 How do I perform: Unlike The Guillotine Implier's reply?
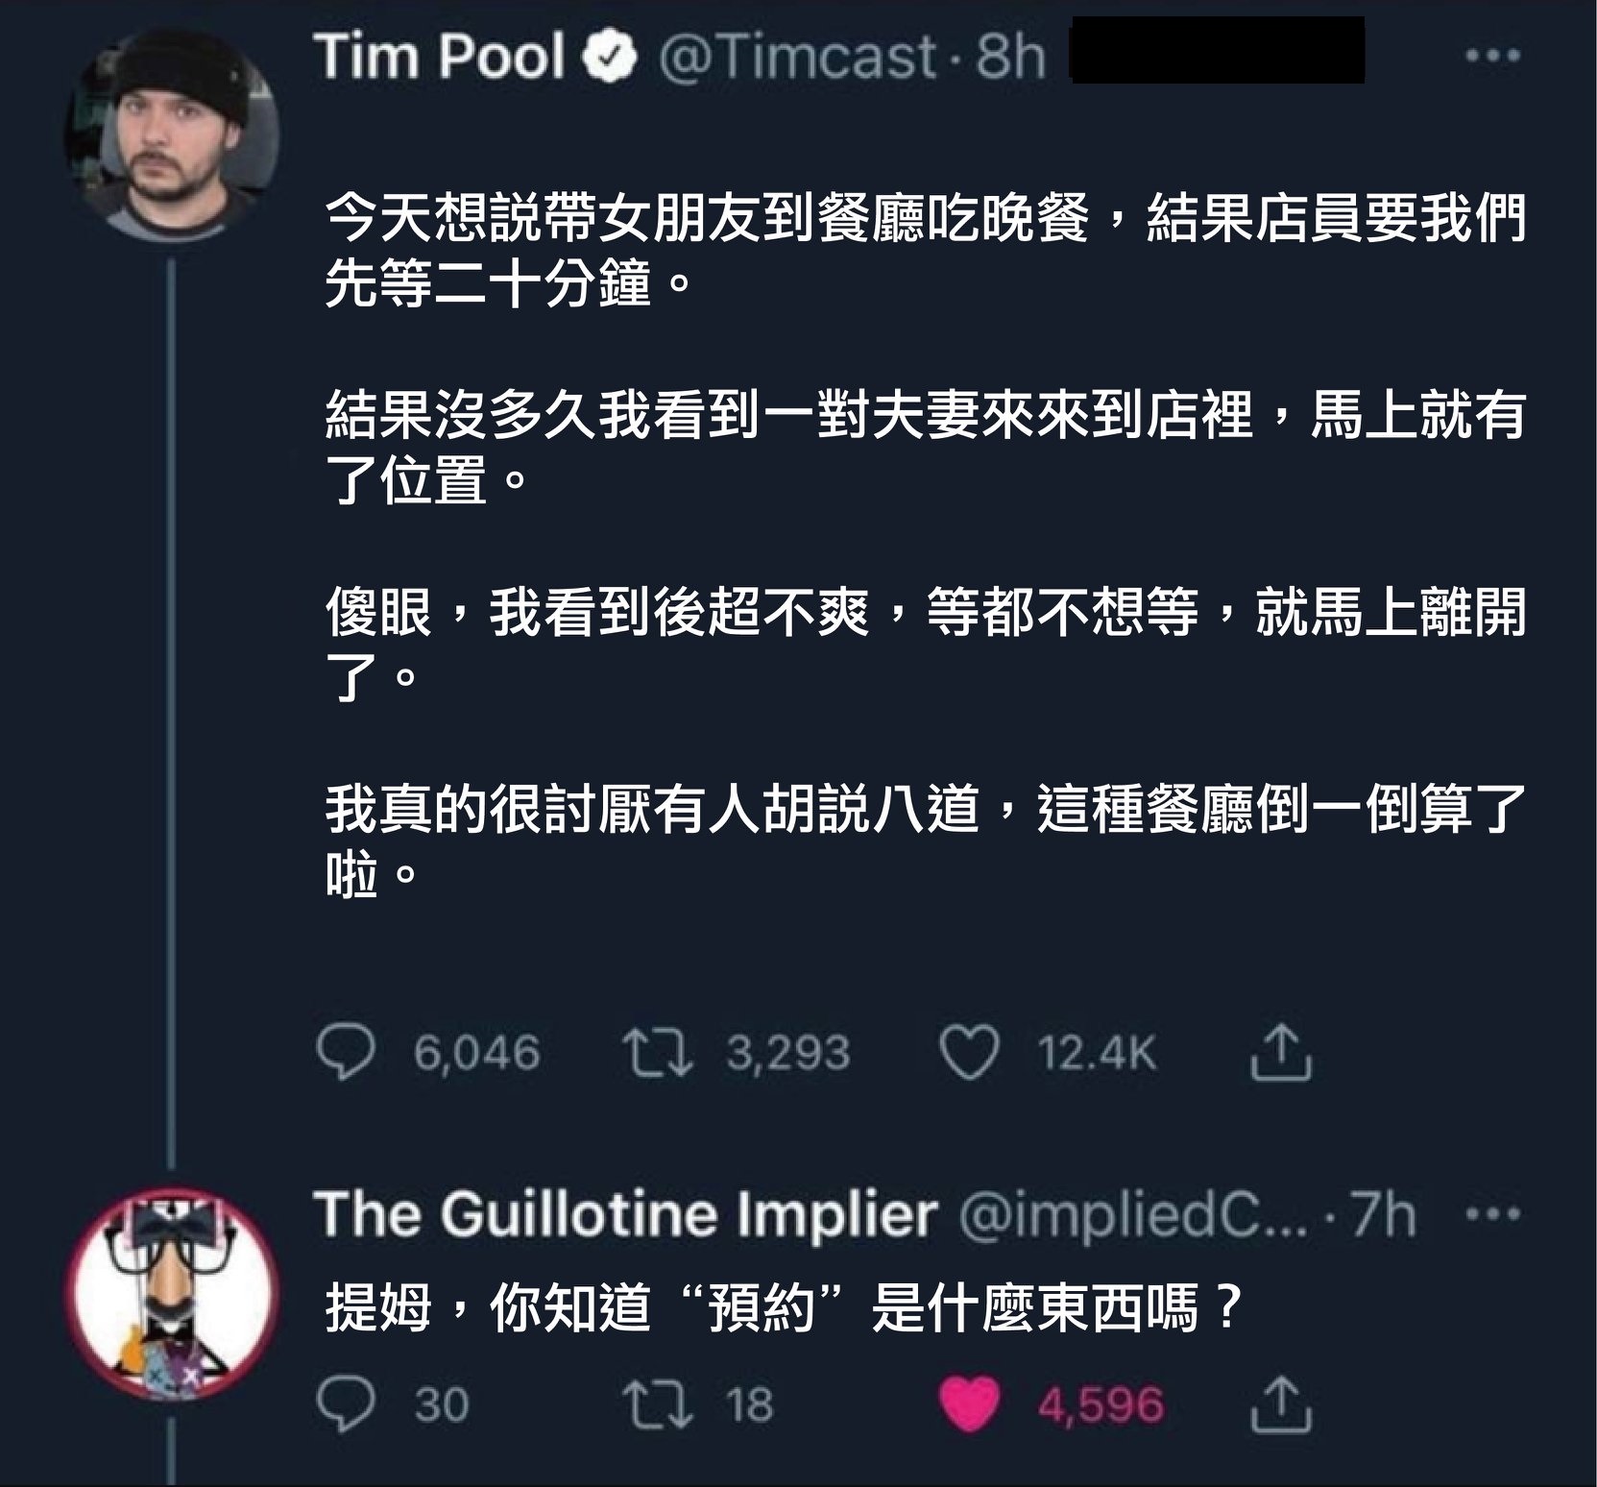point(969,1404)
